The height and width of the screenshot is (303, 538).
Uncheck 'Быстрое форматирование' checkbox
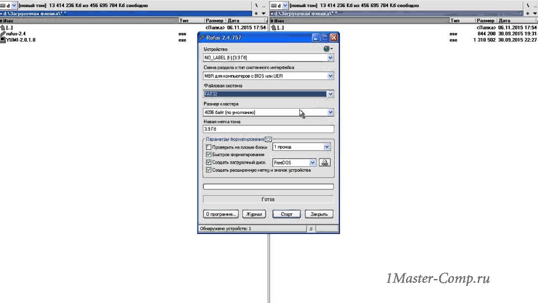coord(208,155)
